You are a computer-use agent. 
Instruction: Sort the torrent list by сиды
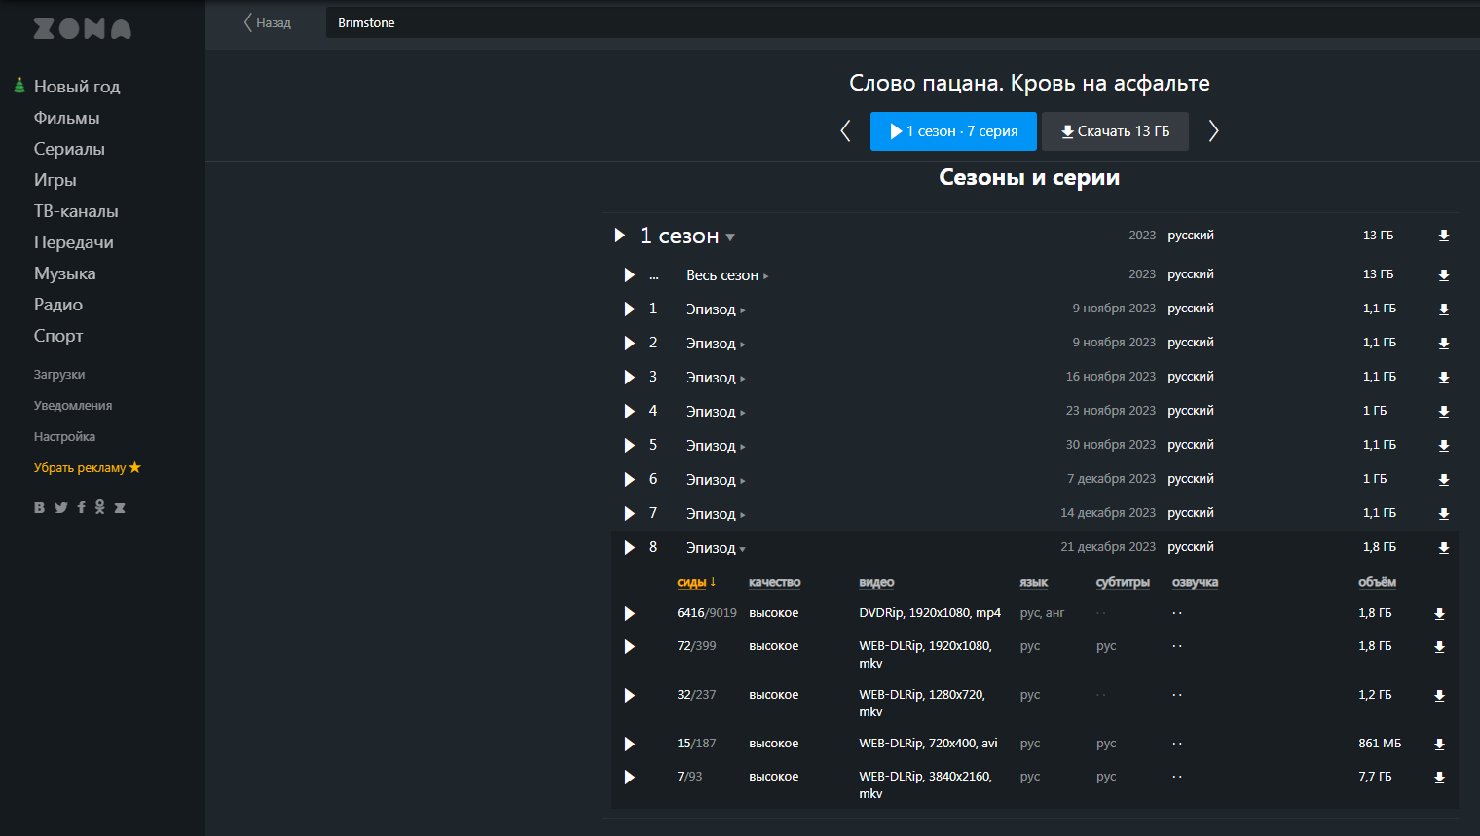click(x=695, y=582)
